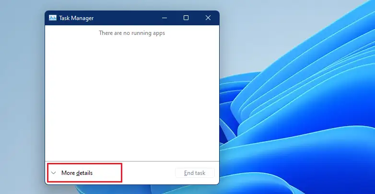Click the 'Task Manager' title text
The image size is (375, 194).
coord(76,18)
